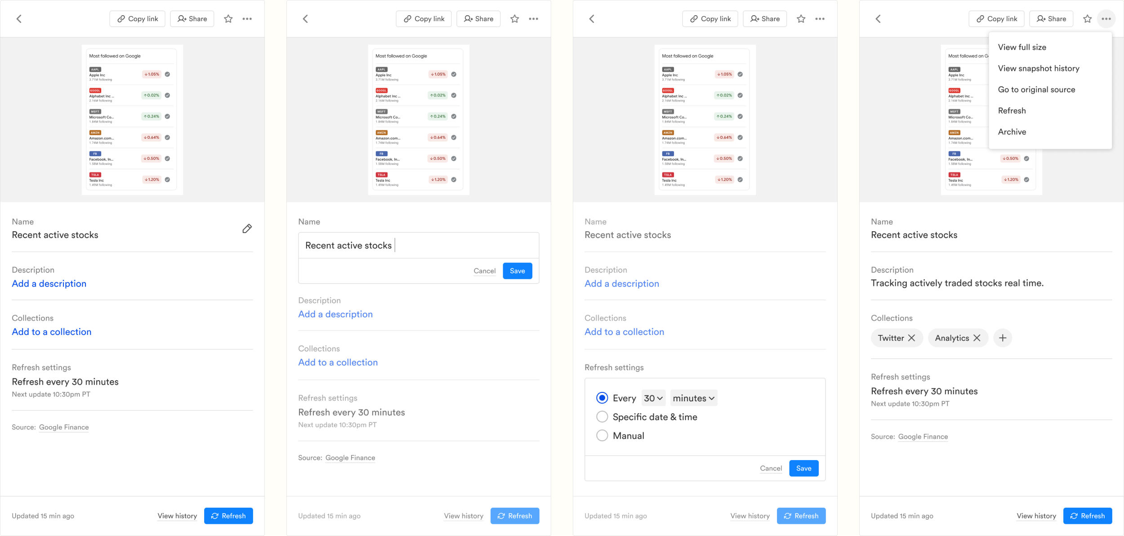The height and width of the screenshot is (536, 1124).
Task: Save the refresh settings
Action: [803, 468]
